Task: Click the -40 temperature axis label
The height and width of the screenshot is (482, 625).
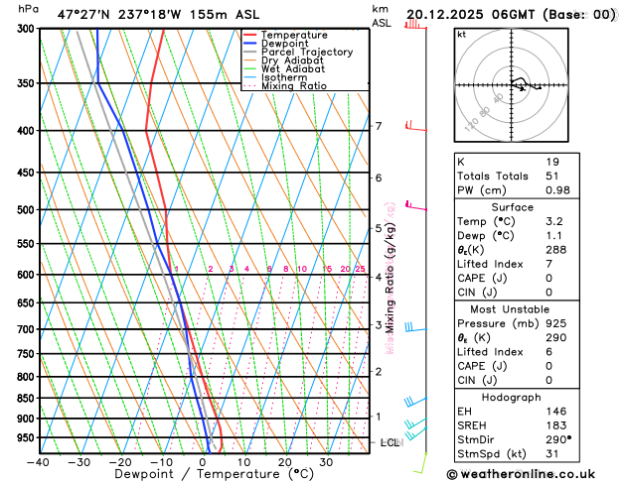Action: click(x=38, y=462)
